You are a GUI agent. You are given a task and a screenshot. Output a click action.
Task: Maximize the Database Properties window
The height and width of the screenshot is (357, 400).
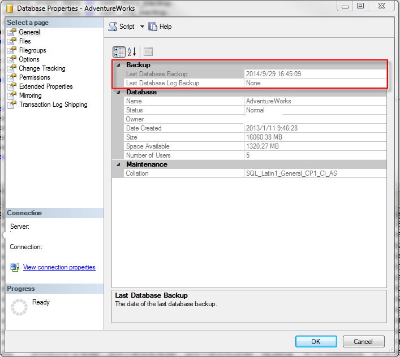pyautogui.click(x=360, y=6)
